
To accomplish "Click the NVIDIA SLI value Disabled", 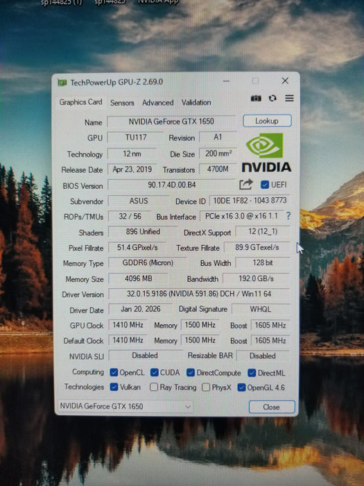I will pos(145,355).
